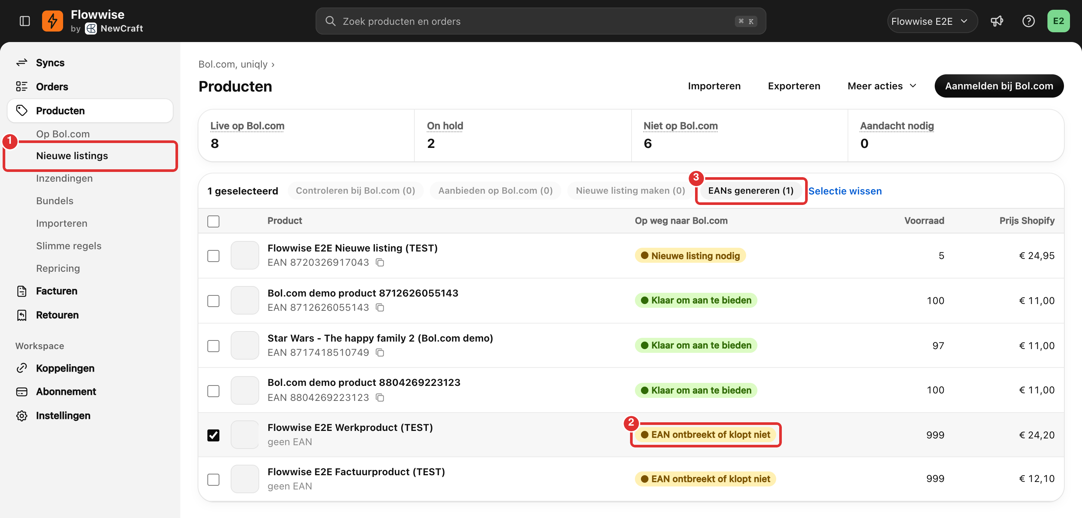Viewport: 1082px width, 518px height.
Task: Click the Exporteren button
Action: click(794, 86)
